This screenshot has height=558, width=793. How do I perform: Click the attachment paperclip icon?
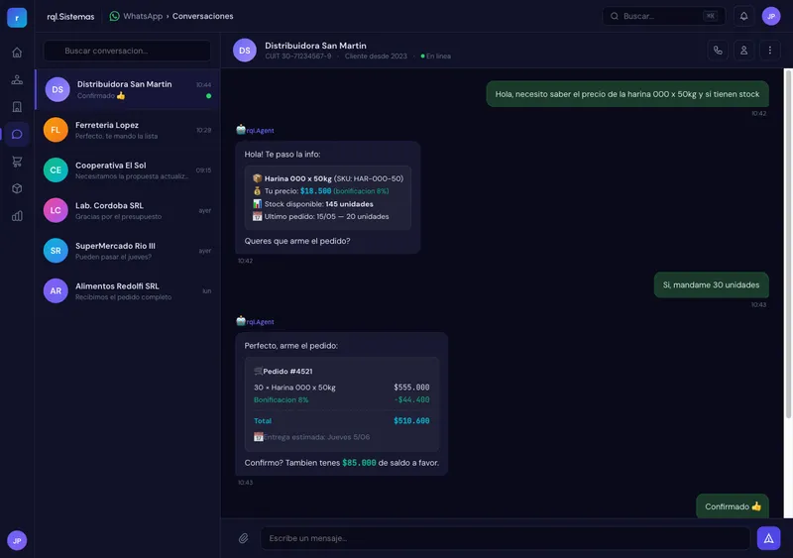click(243, 538)
